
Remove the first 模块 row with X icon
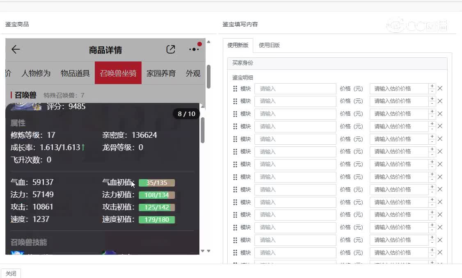point(440,89)
